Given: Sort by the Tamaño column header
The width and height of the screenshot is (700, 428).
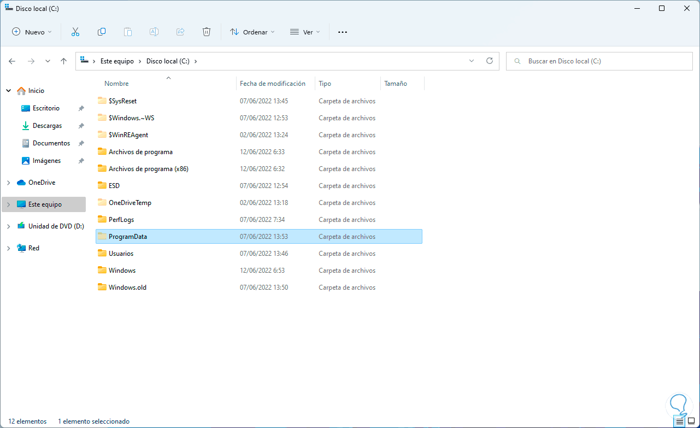Looking at the screenshot, I should 396,84.
